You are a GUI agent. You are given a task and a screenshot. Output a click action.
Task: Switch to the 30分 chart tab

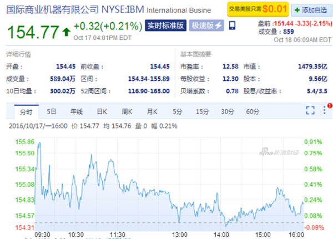(228, 111)
